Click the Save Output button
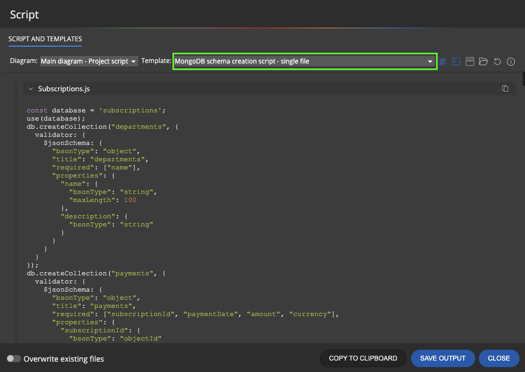The image size is (525, 372). coord(443,358)
